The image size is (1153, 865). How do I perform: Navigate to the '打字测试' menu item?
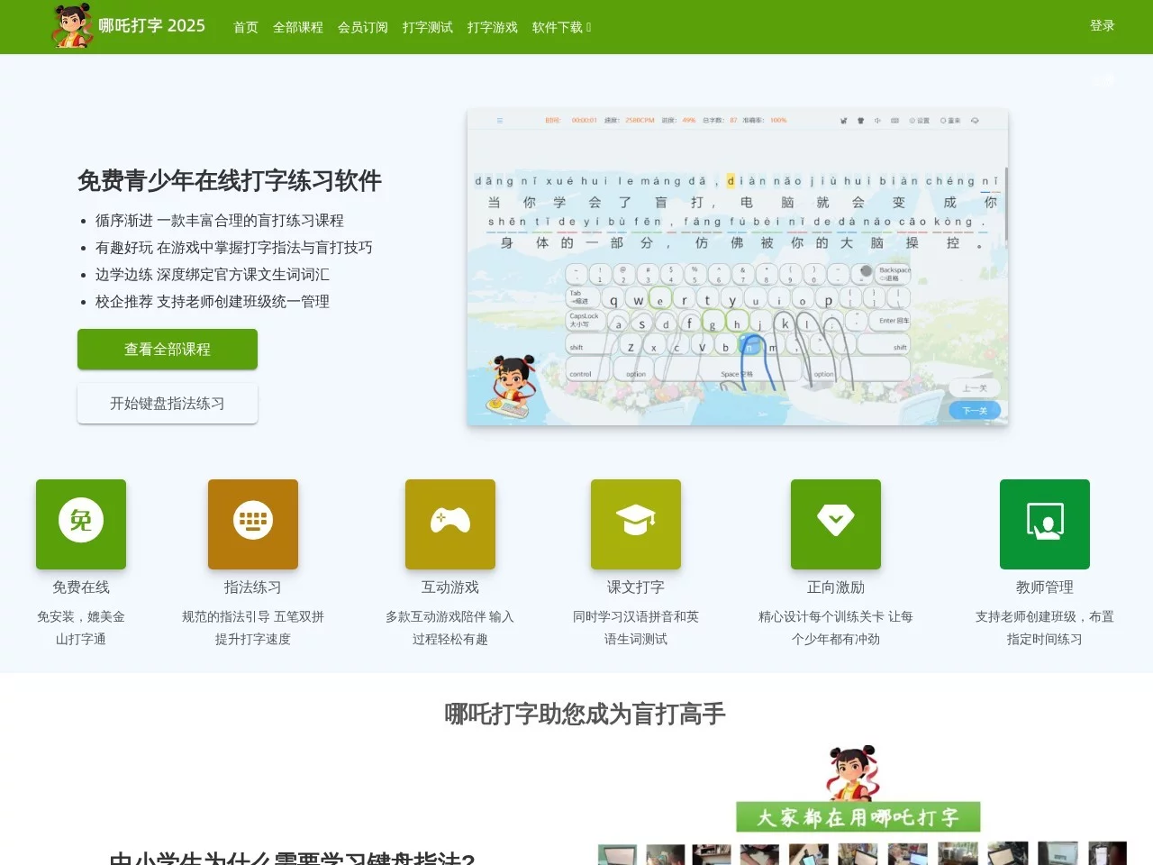[427, 27]
